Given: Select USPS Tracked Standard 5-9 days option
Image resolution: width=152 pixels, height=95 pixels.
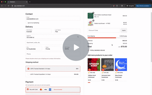Looking at the screenshot, I should tap(53, 69).
